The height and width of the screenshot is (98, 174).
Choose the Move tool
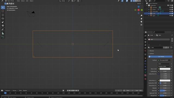3,15
